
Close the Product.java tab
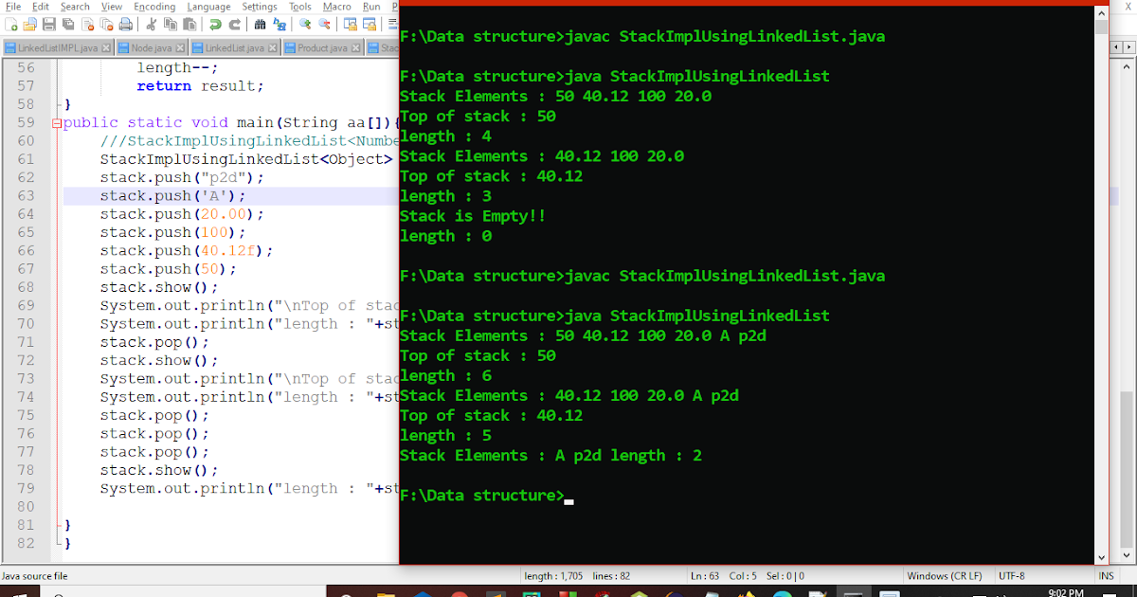[x=356, y=45]
